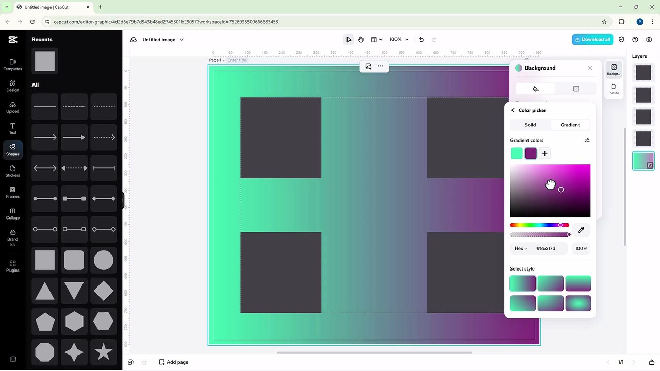
Task: Select the fill color tab in Background
Action: [x=535, y=89]
